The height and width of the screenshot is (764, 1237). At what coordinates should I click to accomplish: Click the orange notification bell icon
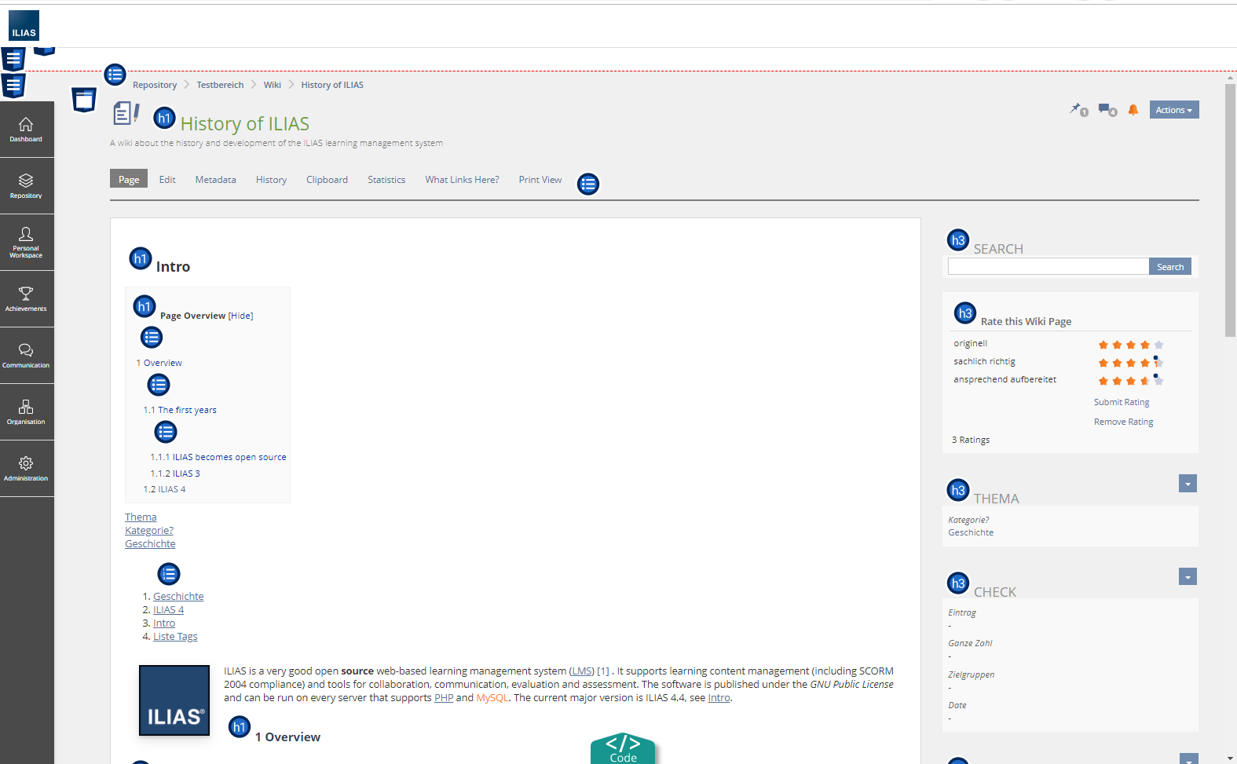[x=1133, y=110]
